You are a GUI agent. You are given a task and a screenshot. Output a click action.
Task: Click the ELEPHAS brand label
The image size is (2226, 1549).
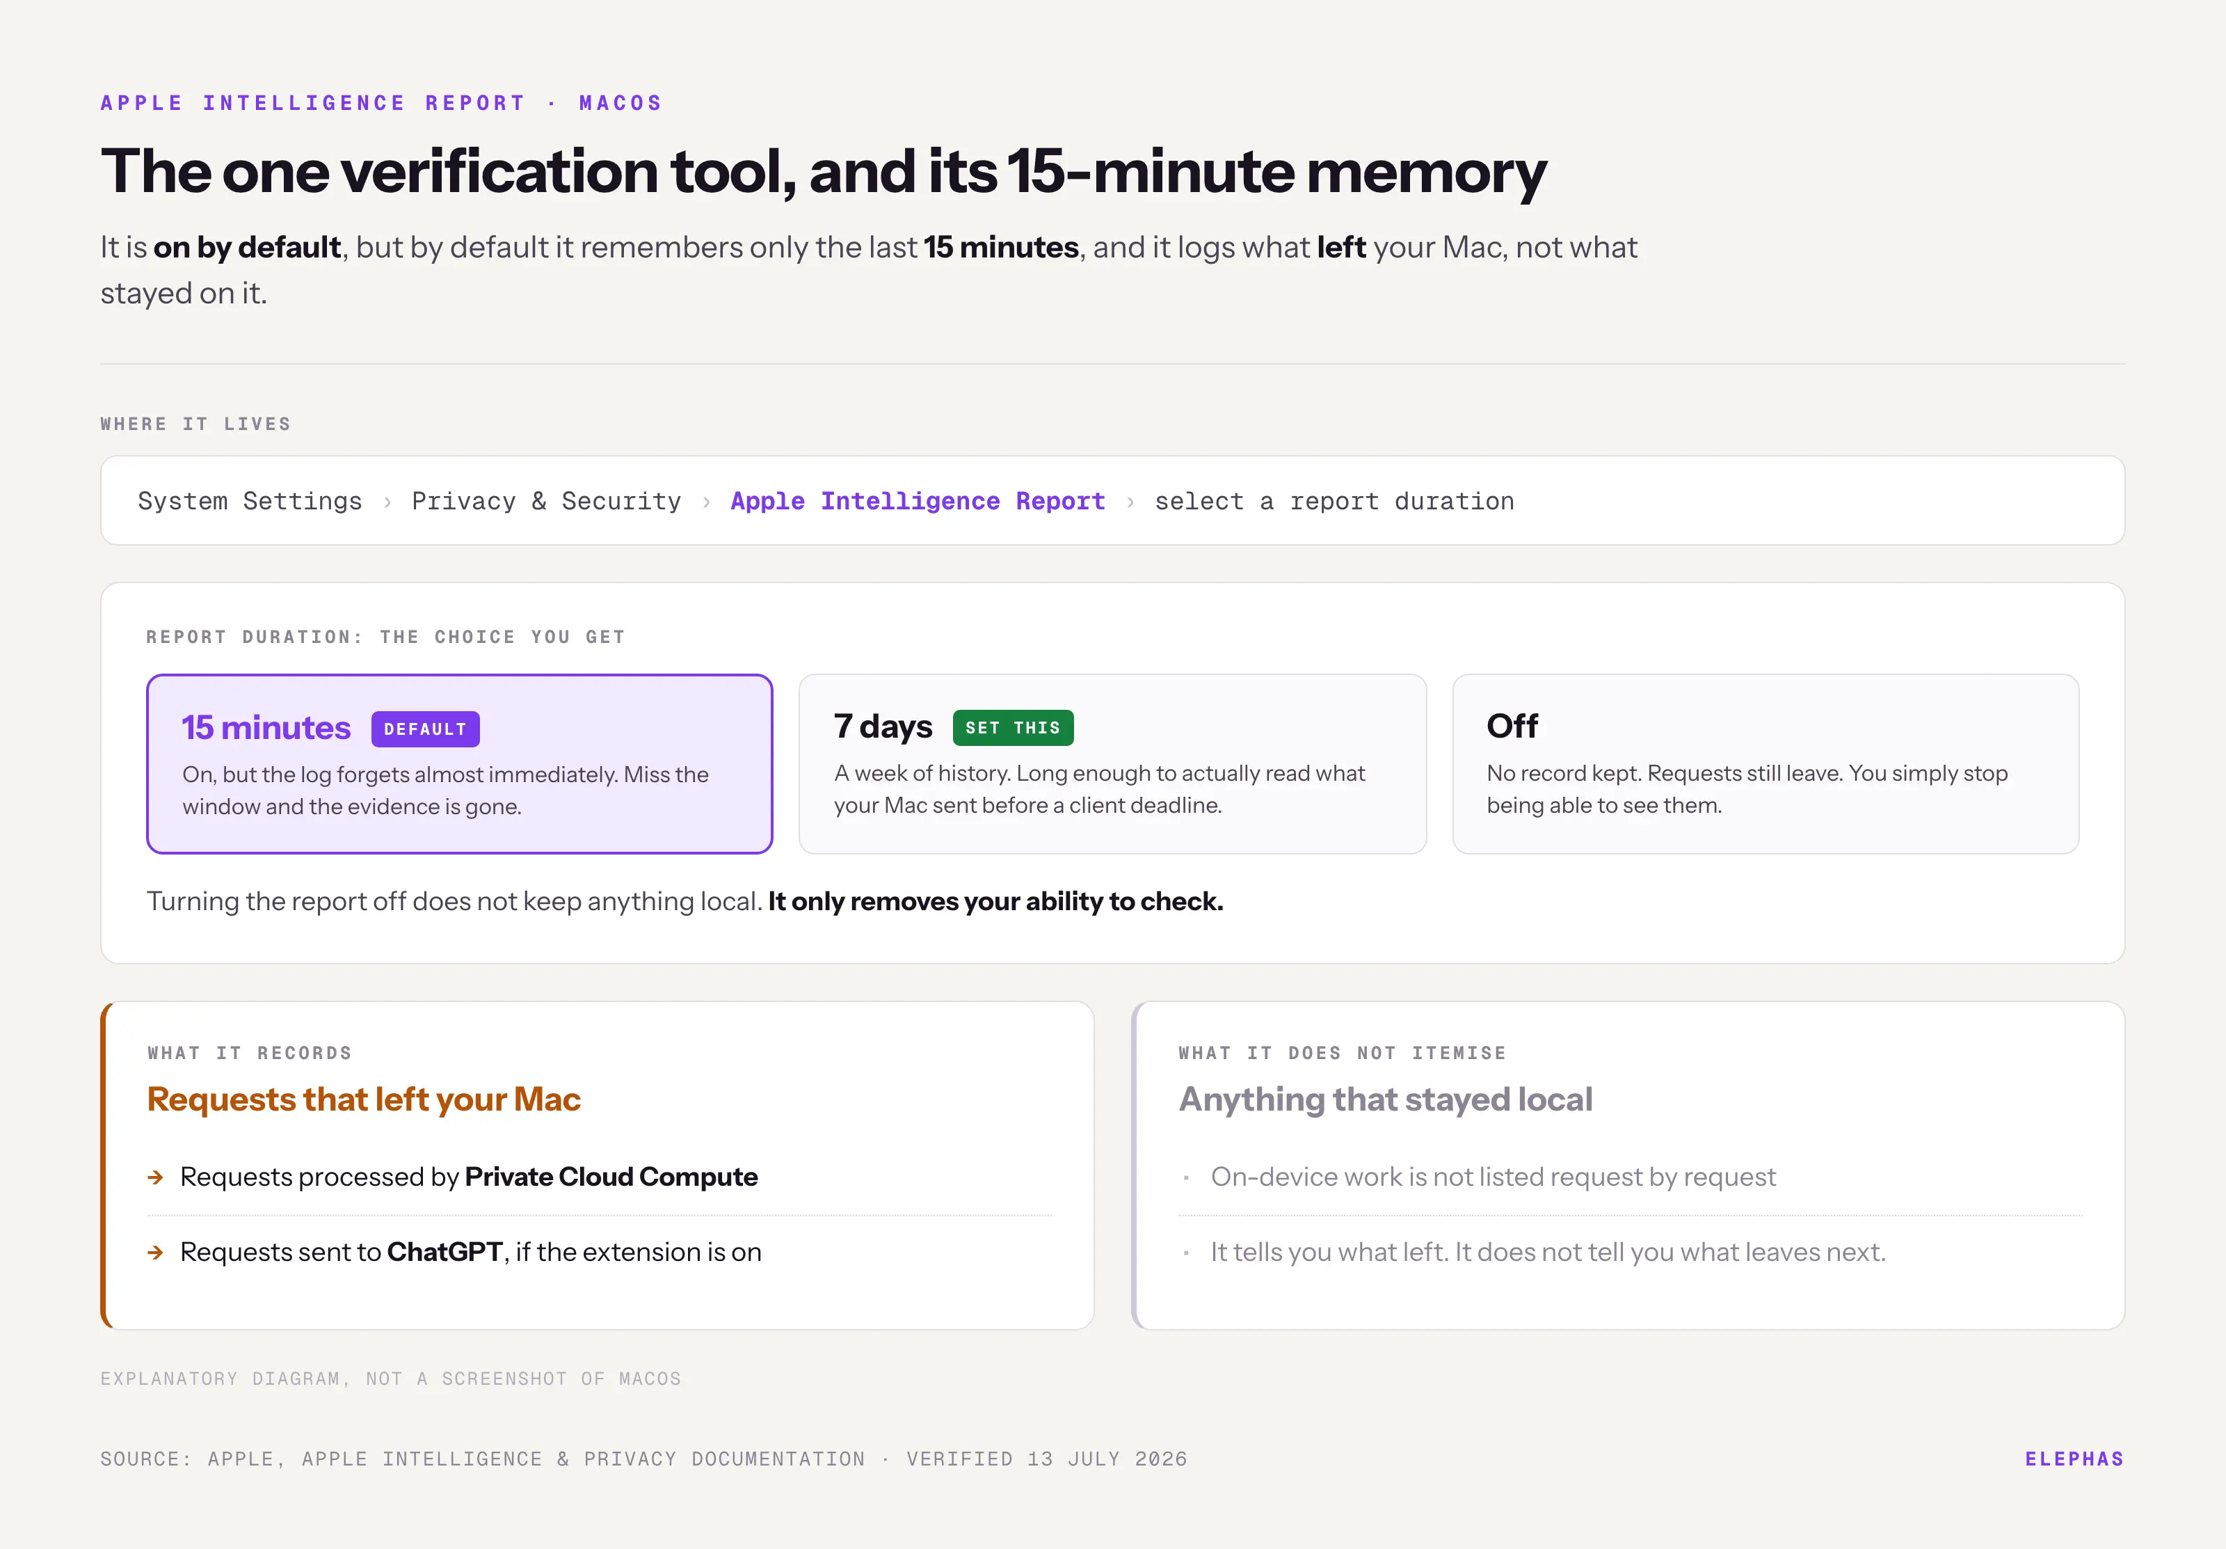pos(2074,1459)
